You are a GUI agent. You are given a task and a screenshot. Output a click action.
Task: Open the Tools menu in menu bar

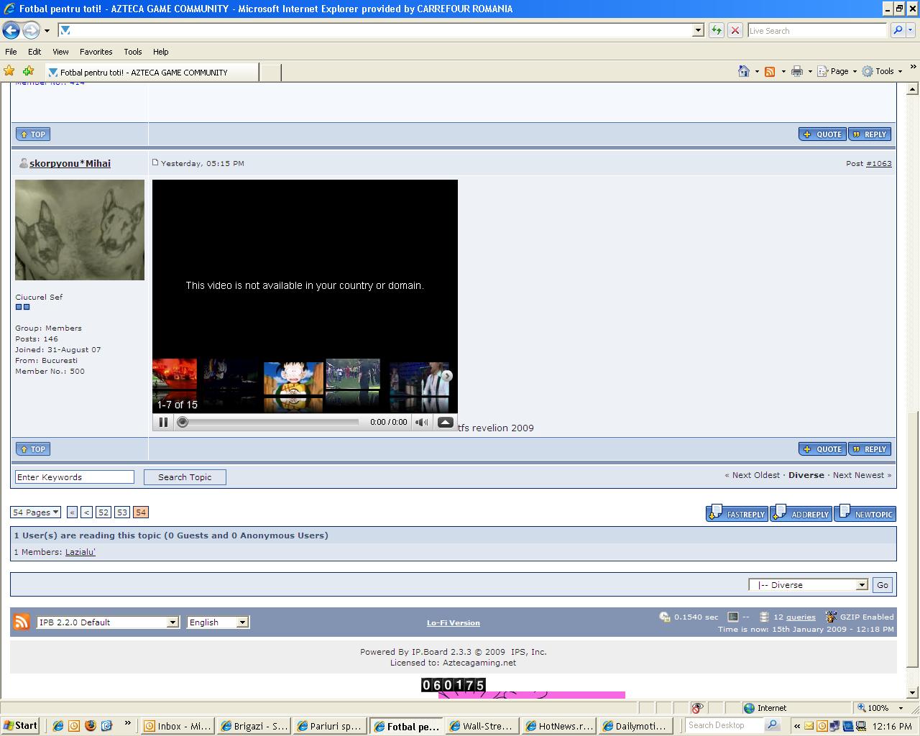click(x=132, y=52)
